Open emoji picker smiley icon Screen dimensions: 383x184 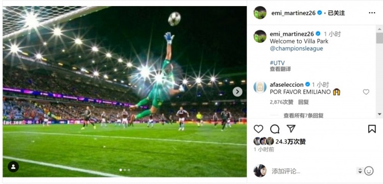click(x=369, y=171)
